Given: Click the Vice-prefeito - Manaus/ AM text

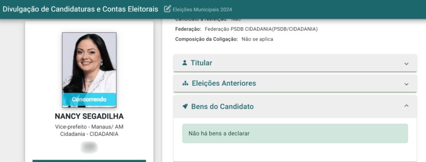Looking at the screenshot, I should pyautogui.click(x=89, y=127).
